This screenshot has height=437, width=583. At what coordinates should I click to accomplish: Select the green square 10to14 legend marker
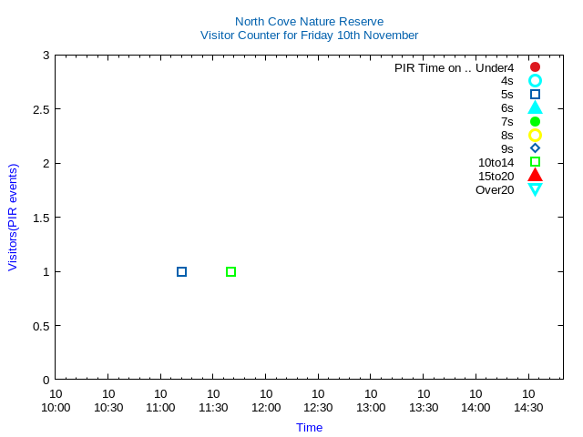pyautogui.click(x=535, y=162)
